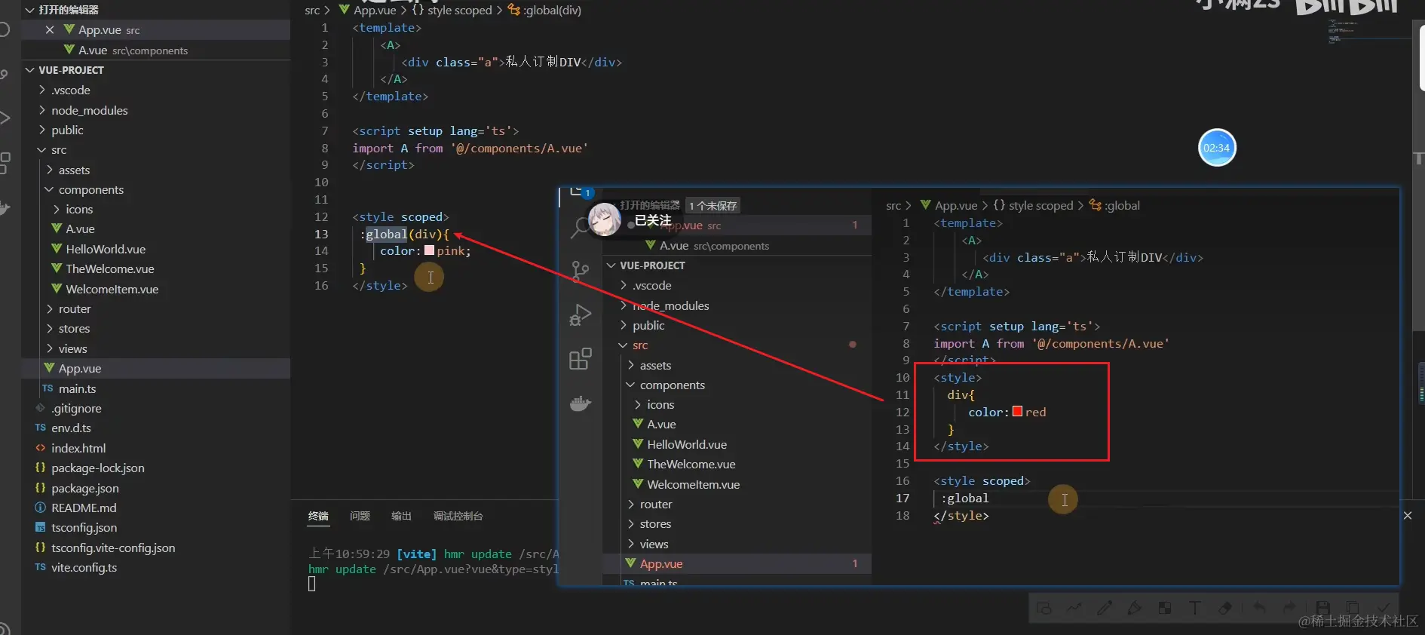Choose the eraser tool in screenshot toolbar
Viewport: 1425px width, 635px height.
pyautogui.click(x=1225, y=608)
